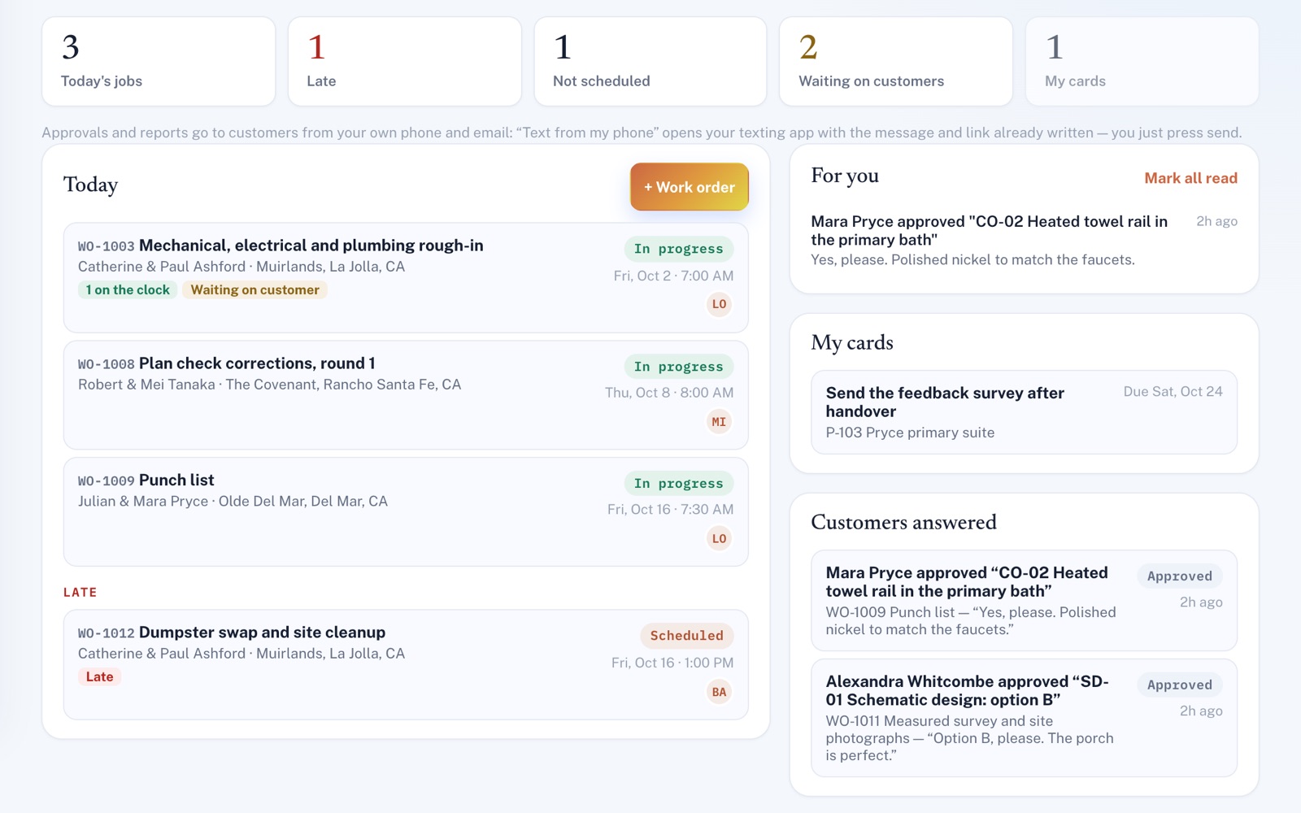The width and height of the screenshot is (1301, 813).
Task: Open the feedback survey card
Action: point(1024,412)
